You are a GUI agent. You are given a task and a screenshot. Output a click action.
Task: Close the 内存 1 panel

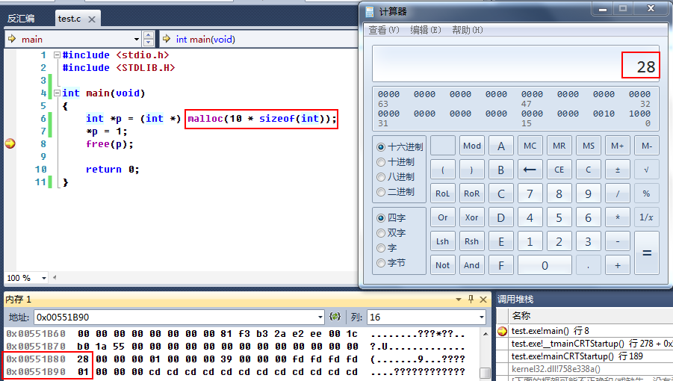point(483,299)
